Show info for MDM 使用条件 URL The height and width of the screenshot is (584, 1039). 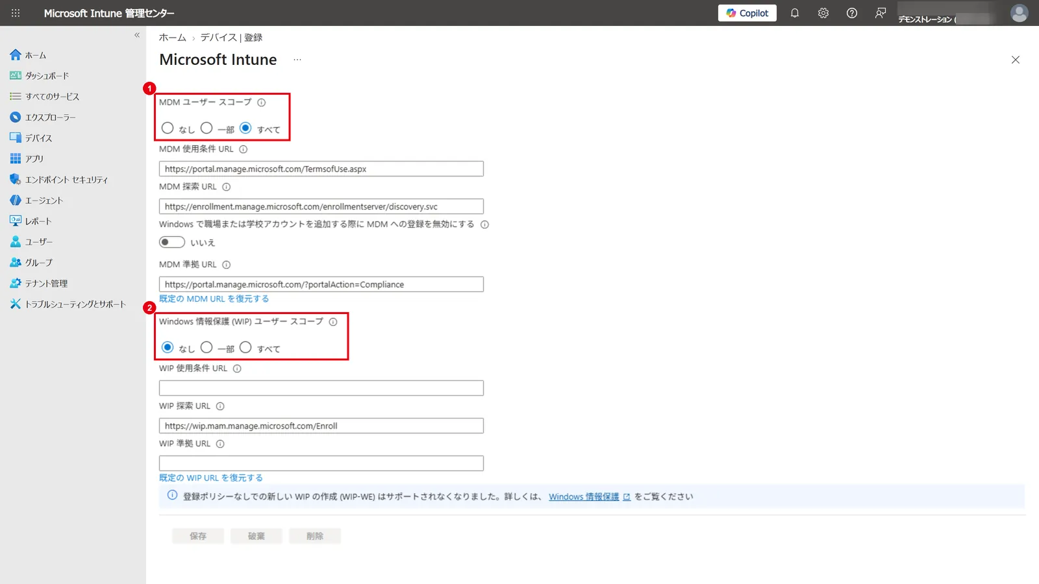(x=243, y=149)
